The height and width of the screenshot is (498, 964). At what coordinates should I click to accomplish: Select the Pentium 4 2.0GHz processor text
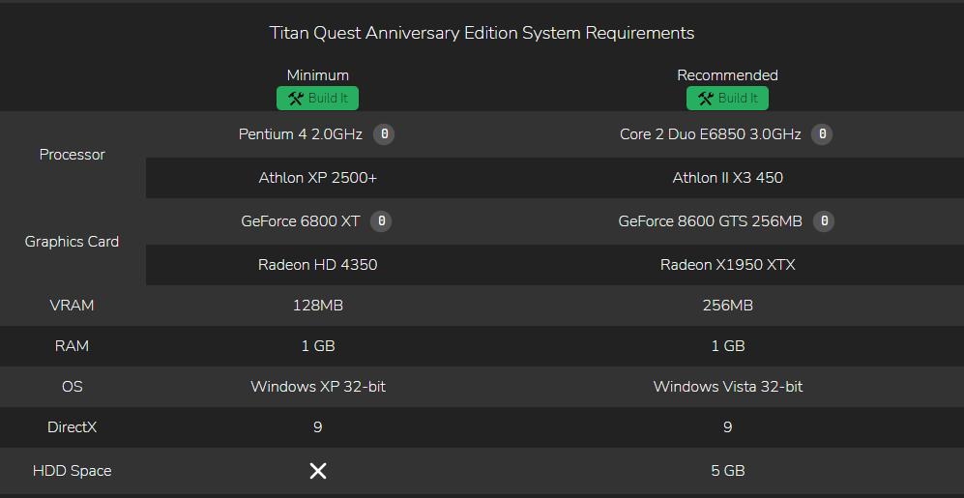[x=301, y=134]
